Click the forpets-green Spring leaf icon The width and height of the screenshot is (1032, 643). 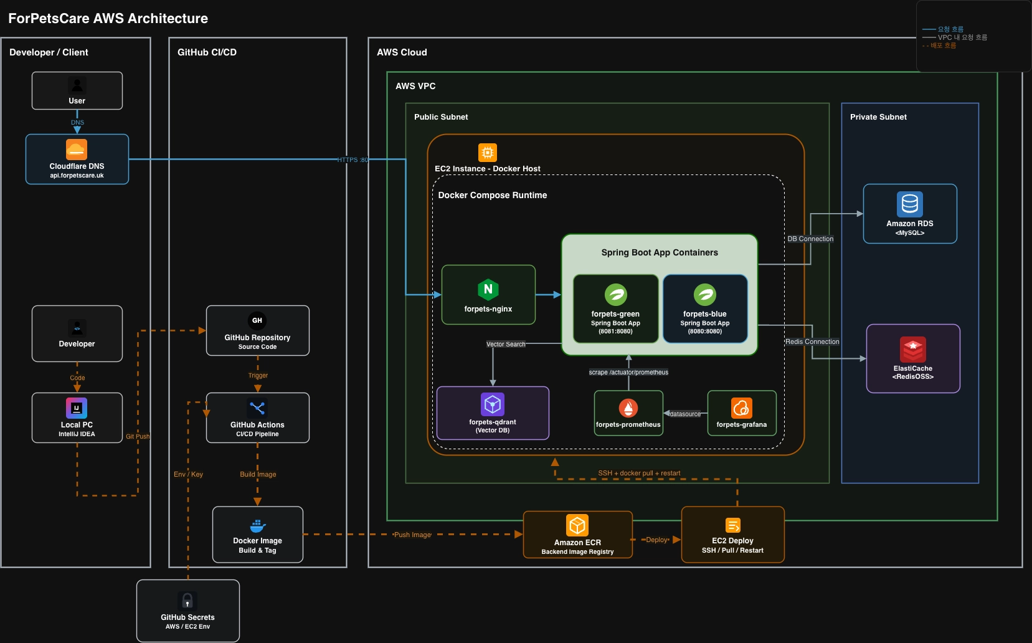click(x=616, y=295)
